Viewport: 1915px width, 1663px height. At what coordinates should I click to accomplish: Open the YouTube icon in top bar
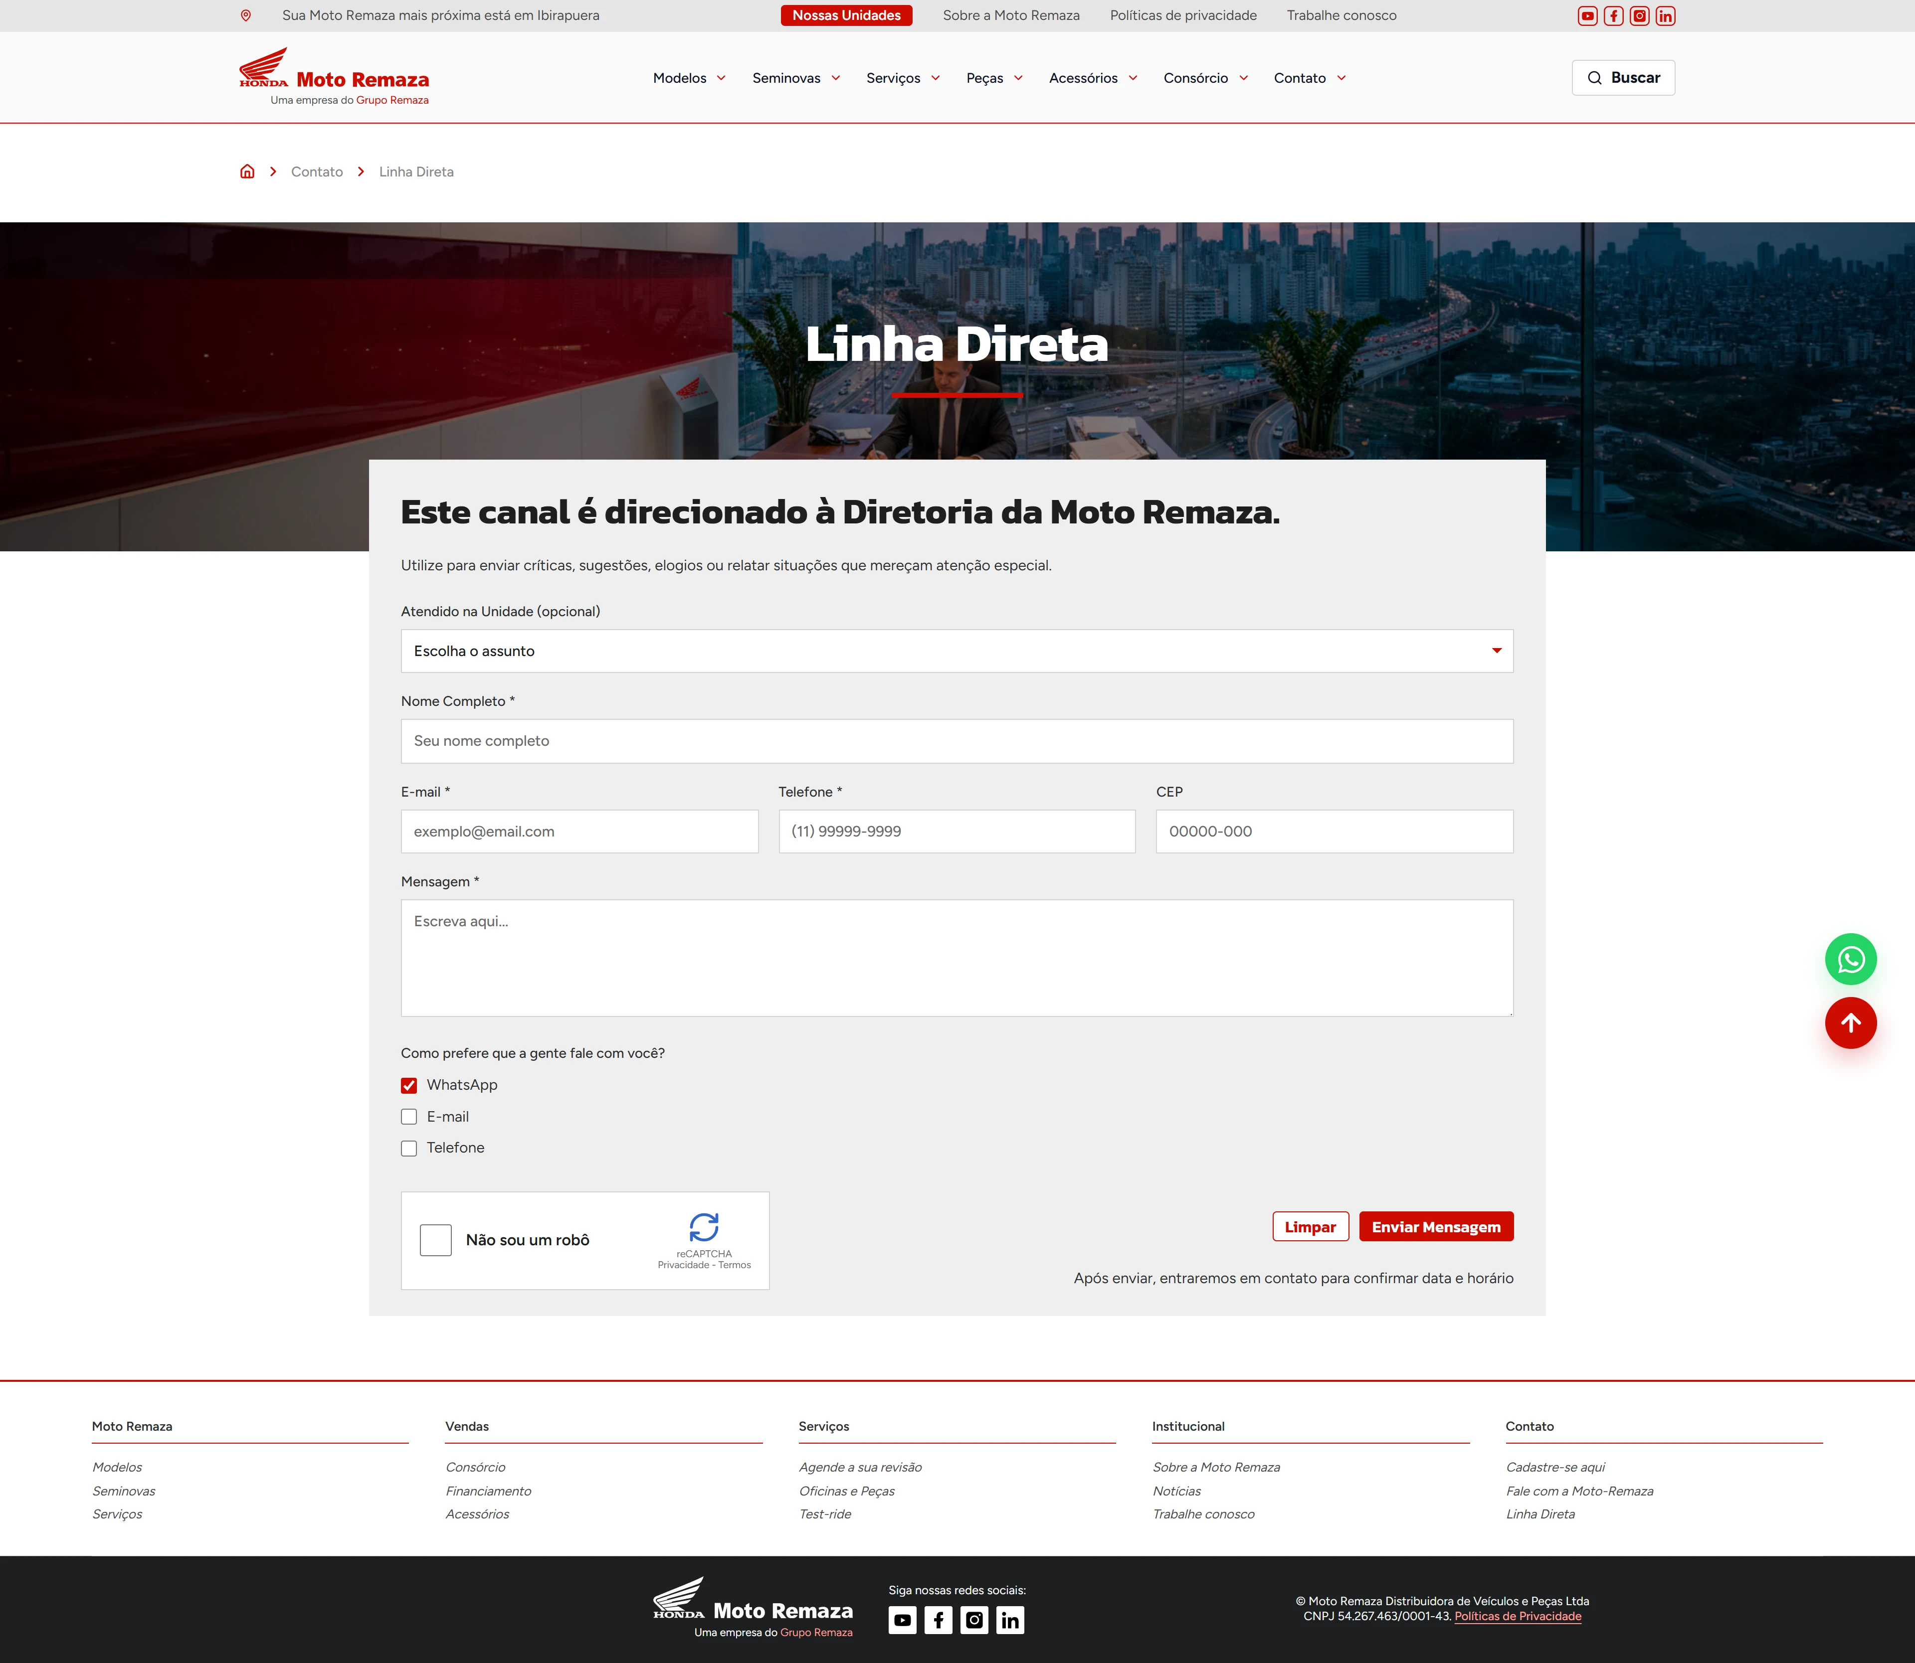1587,16
